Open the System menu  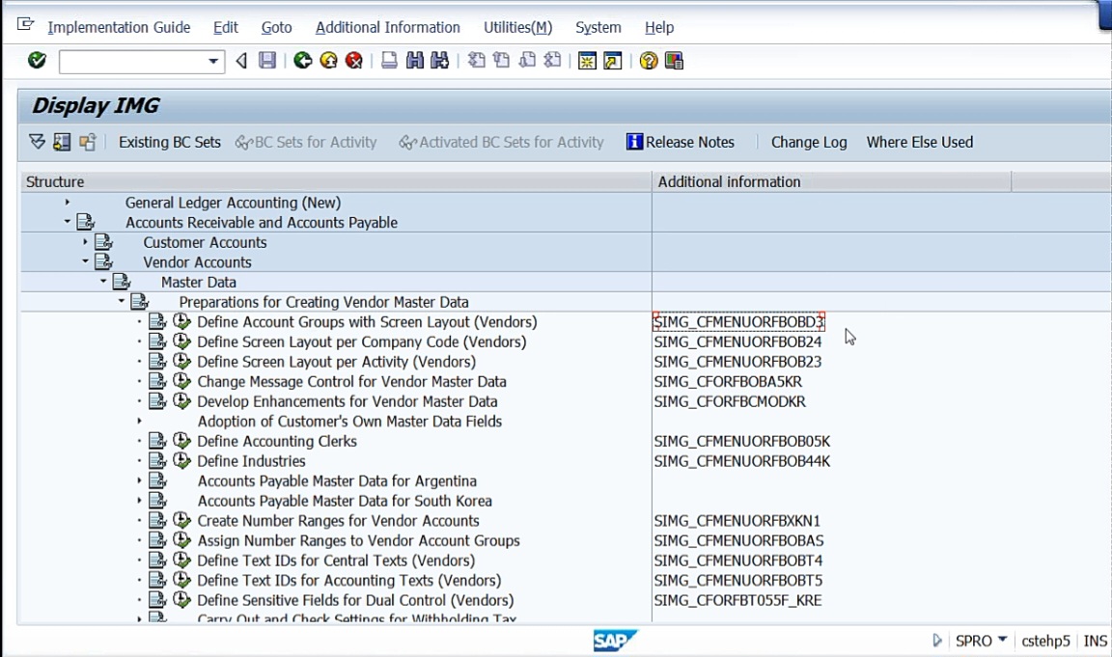[598, 27]
